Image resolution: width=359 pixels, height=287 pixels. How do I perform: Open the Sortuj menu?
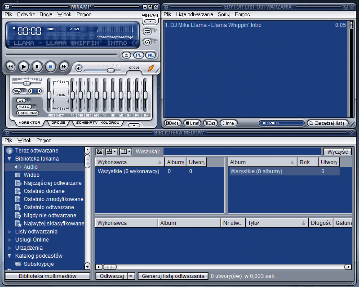[x=224, y=14]
